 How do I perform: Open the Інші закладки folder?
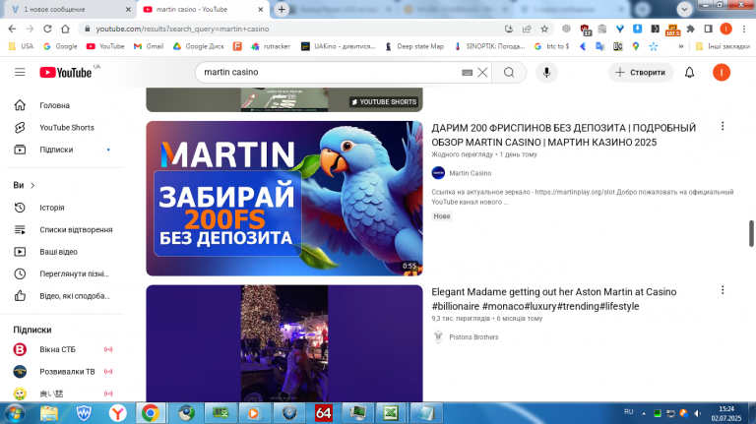coord(723,46)
